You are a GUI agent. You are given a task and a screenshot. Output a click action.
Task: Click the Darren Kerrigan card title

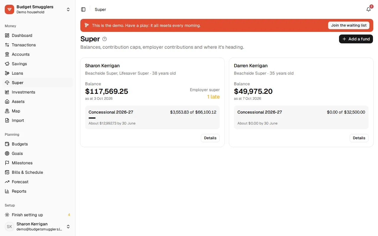(251, 66)
